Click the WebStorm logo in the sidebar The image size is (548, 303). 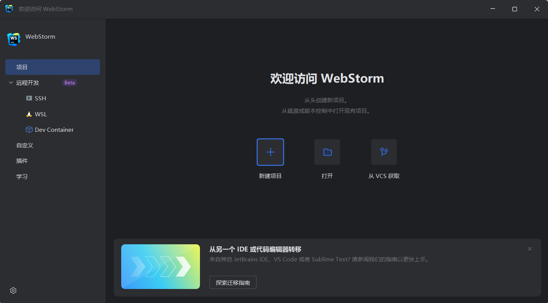point(14,39)
